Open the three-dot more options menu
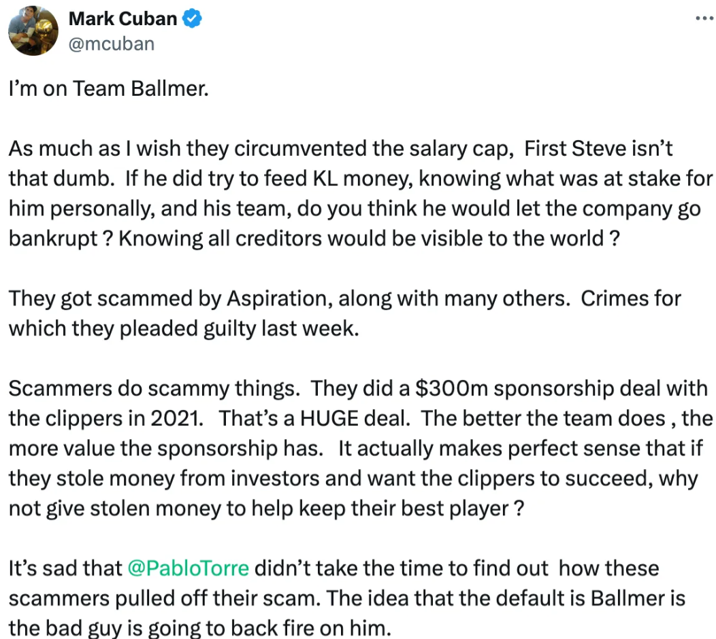 click(x=703, y=18)
